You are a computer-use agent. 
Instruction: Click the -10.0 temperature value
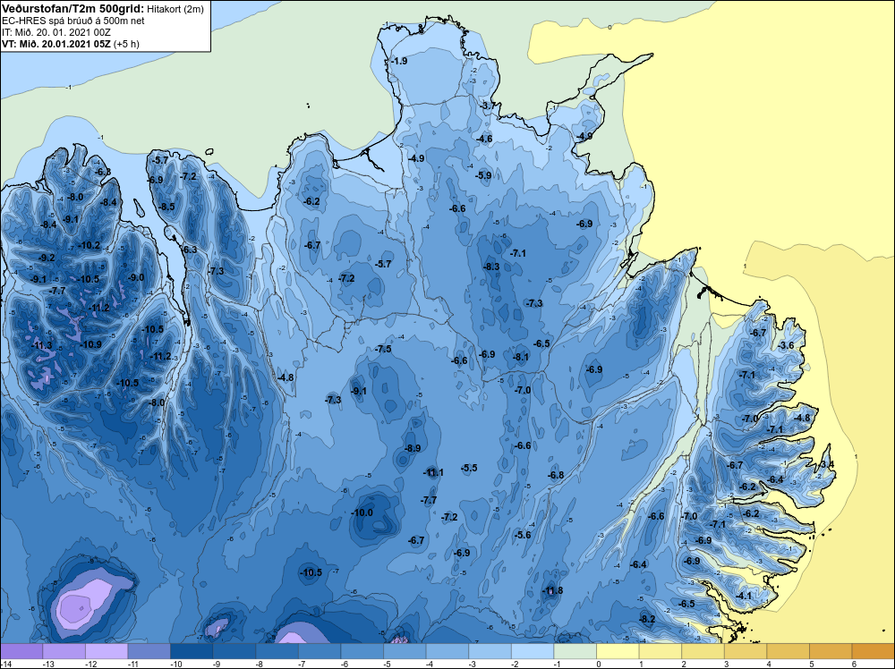point(362,512)
